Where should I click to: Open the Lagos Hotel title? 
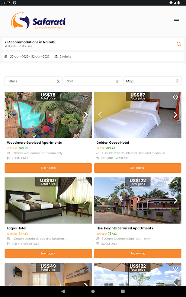[17, 228]
